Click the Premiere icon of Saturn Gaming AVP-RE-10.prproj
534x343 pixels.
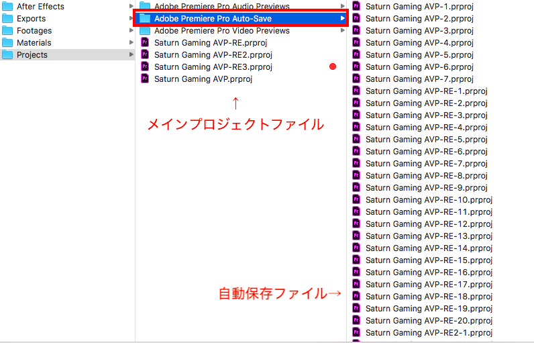pos(356,199)
